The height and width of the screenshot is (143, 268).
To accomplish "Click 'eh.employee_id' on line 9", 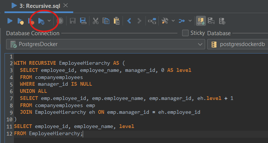I will coord(179,112).
